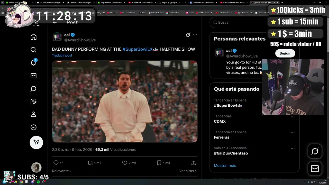Open the La Ruleta Aleatoria bookmark
Screen dimensions: 329x185
pos(156,13)
